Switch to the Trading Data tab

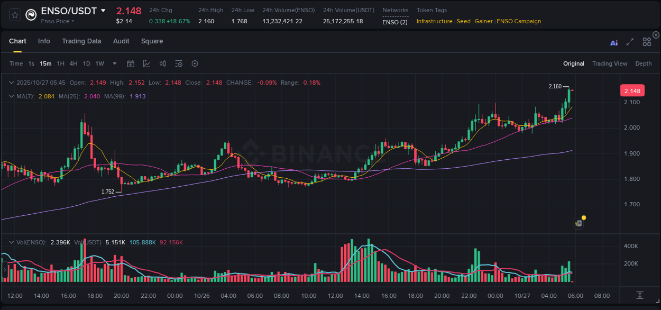(x=81, y=41)
